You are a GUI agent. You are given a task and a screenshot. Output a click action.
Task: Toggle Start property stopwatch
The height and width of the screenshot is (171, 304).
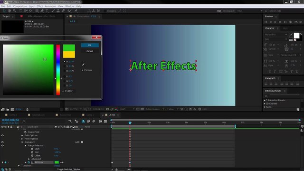(32, 149)
